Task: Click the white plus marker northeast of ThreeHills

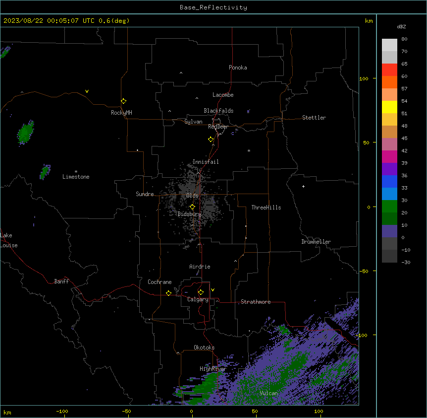Action: click(303, 186)
